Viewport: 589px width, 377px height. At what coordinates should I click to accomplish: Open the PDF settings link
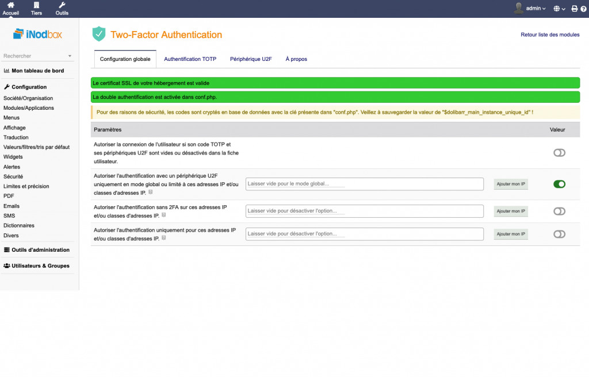9,196
